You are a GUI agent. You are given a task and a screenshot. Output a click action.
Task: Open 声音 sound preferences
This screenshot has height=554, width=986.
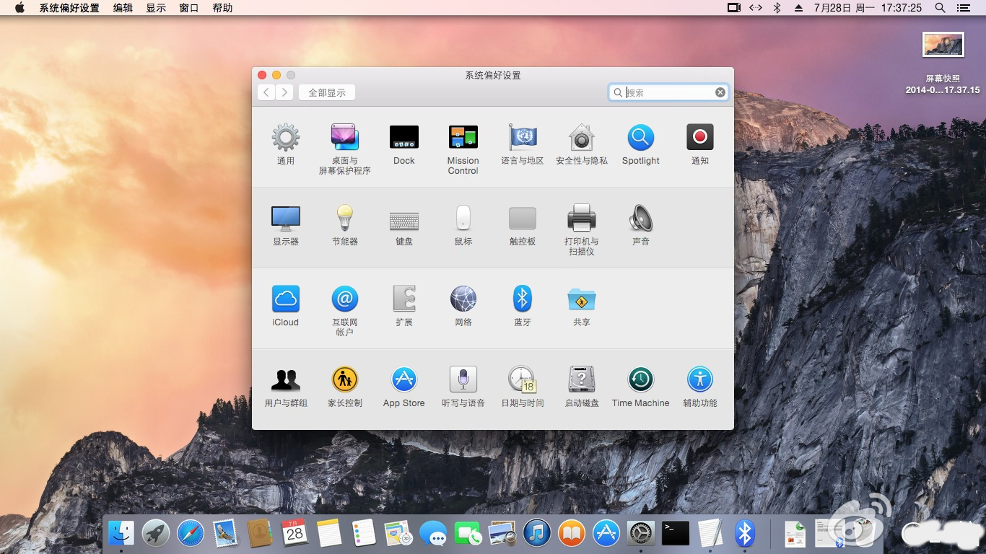[641, 218]
